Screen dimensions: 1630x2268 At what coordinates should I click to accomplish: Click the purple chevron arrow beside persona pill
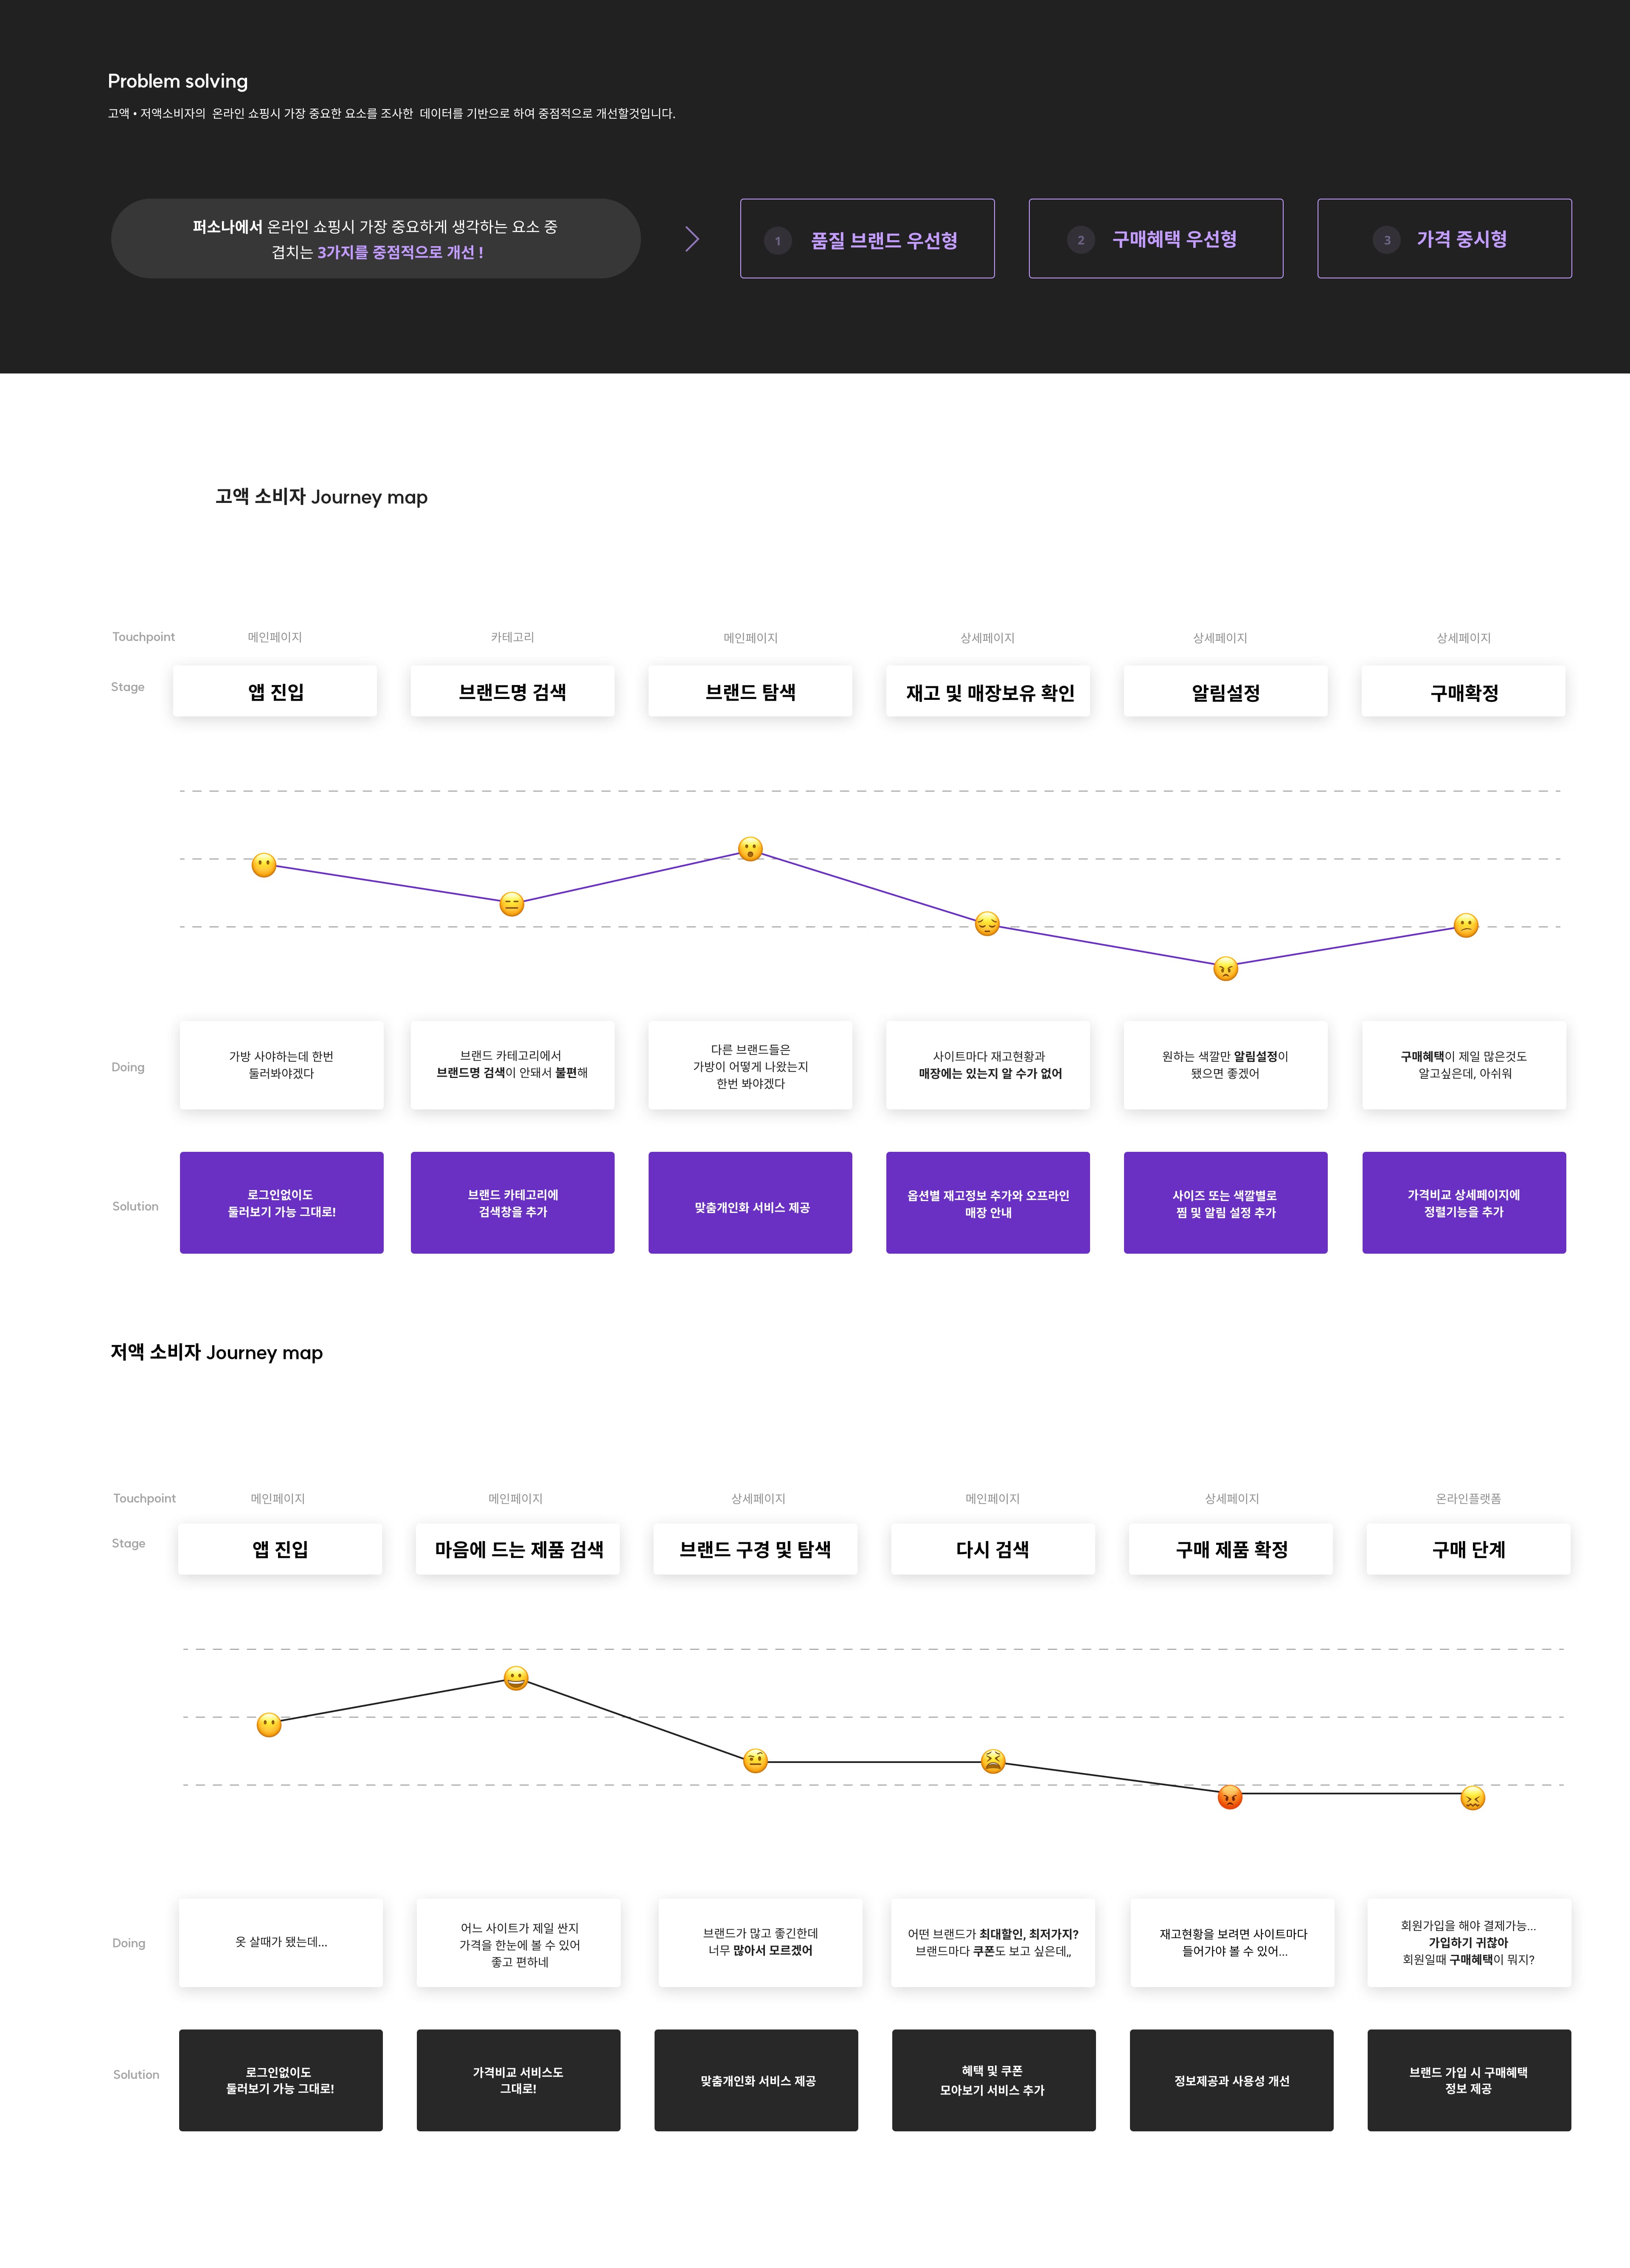691,239
